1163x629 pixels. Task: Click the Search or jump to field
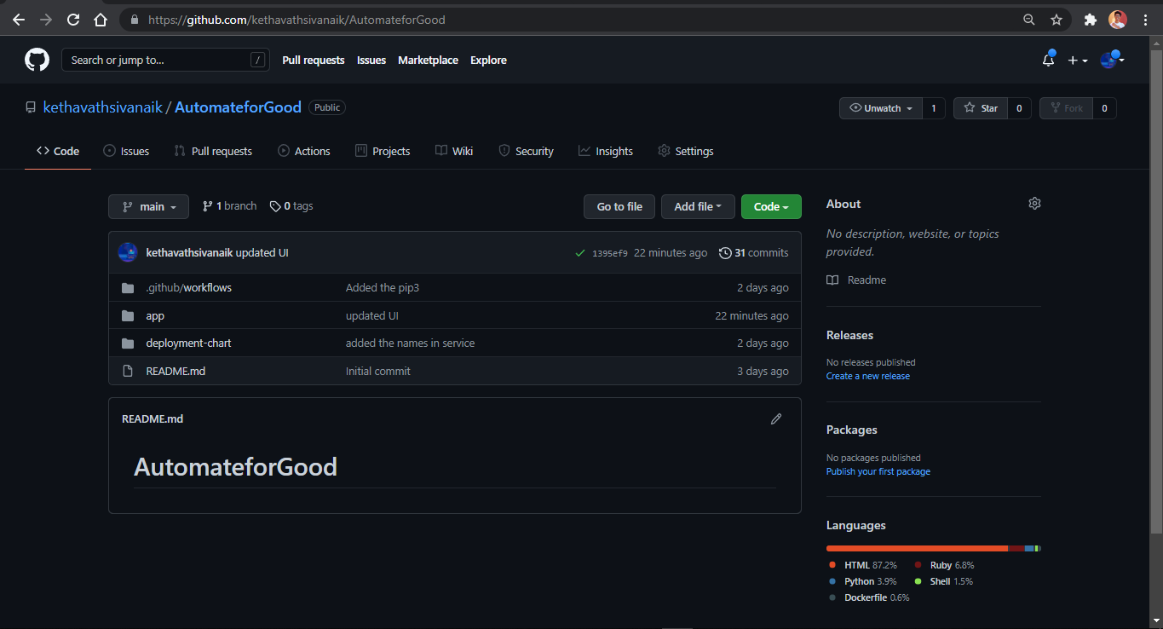click(x=165, y=60)
